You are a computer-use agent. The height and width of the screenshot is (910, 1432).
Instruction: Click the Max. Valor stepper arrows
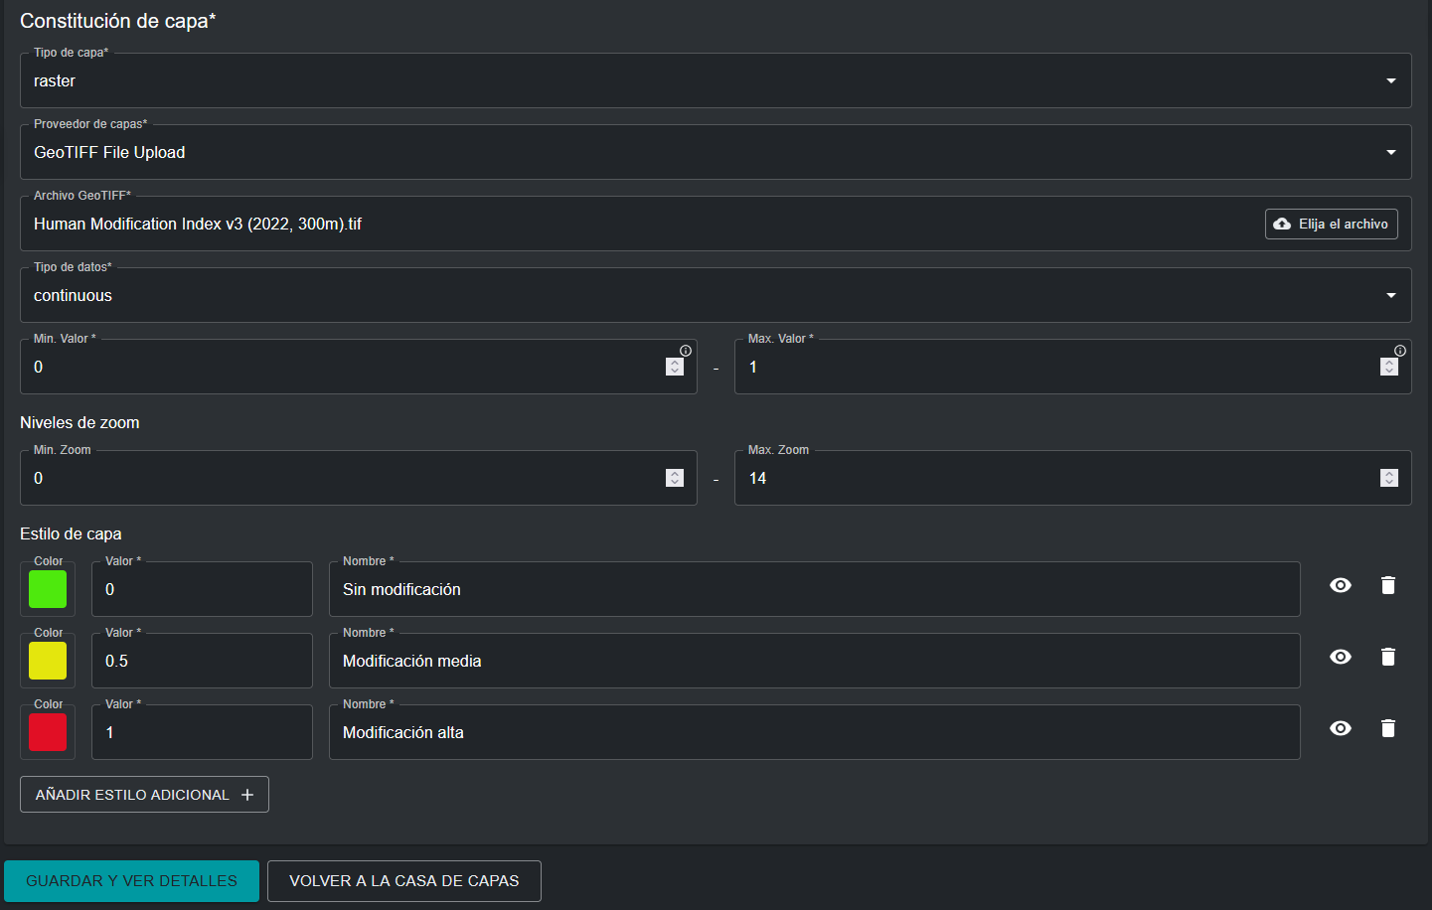(1389, 367)
